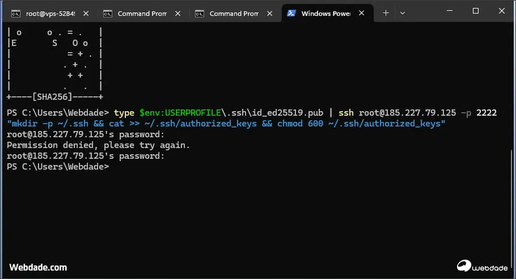The width and height of the screenshot is (516, 279).
Task: Open the Command Prompt tab beside PowerShell tab
Action: click(x=234, y=13)
